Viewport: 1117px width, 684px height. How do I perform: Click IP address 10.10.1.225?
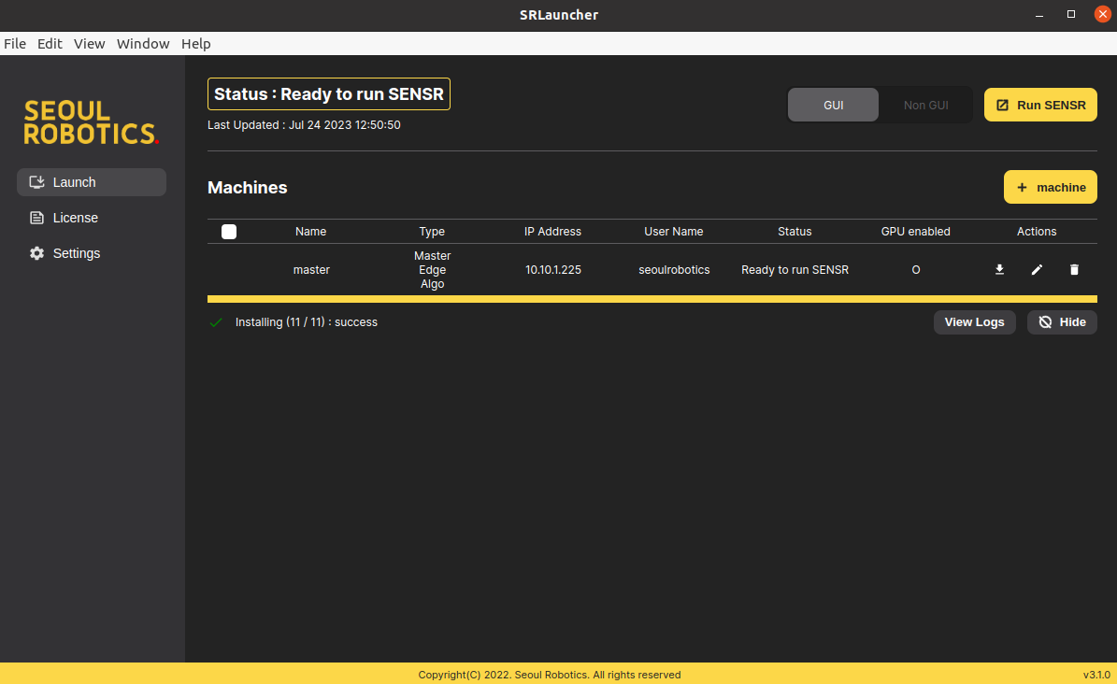[x=552, y=270]
